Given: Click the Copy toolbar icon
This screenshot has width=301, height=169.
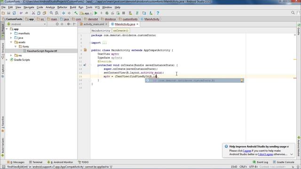Looking at the screenshot, I should [39, 13].
